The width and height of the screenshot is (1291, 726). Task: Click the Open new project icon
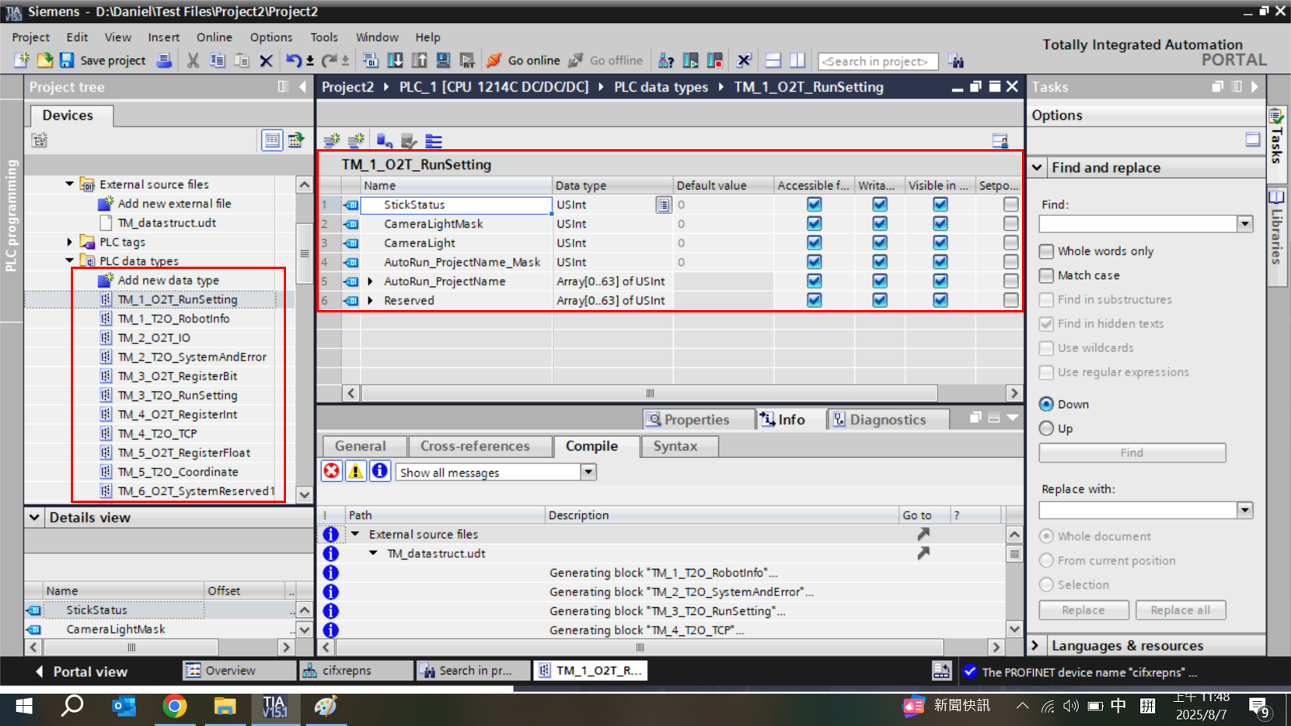pyautogui.click(x=44, y=60)
